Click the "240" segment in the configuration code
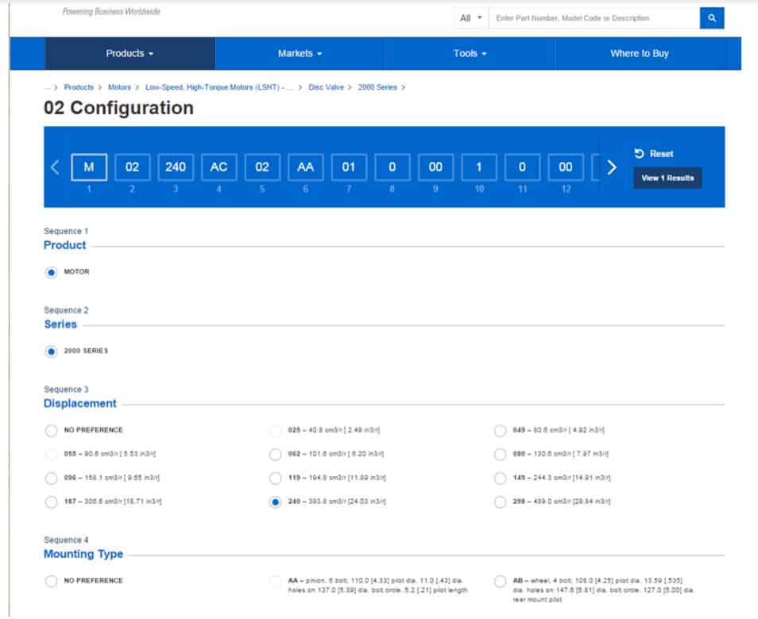The width and height of the screenshot is (758, 619). (x=175, y=167)
